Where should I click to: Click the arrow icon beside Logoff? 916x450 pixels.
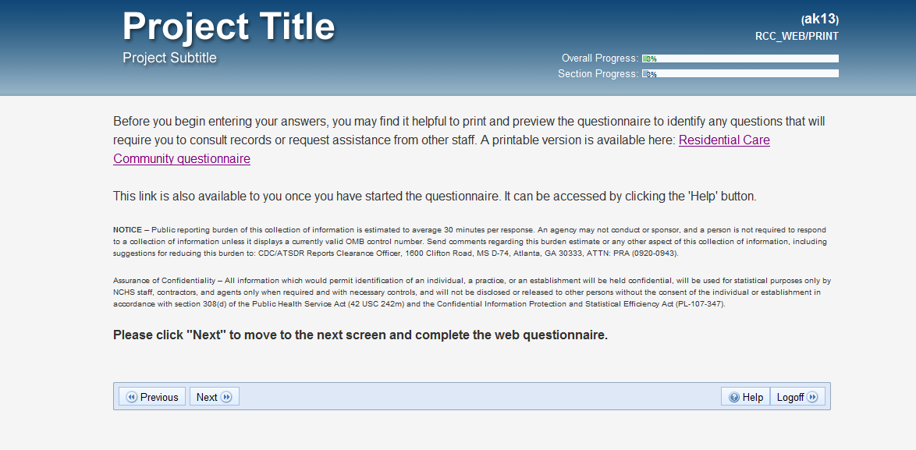click(x=812, y=397)
